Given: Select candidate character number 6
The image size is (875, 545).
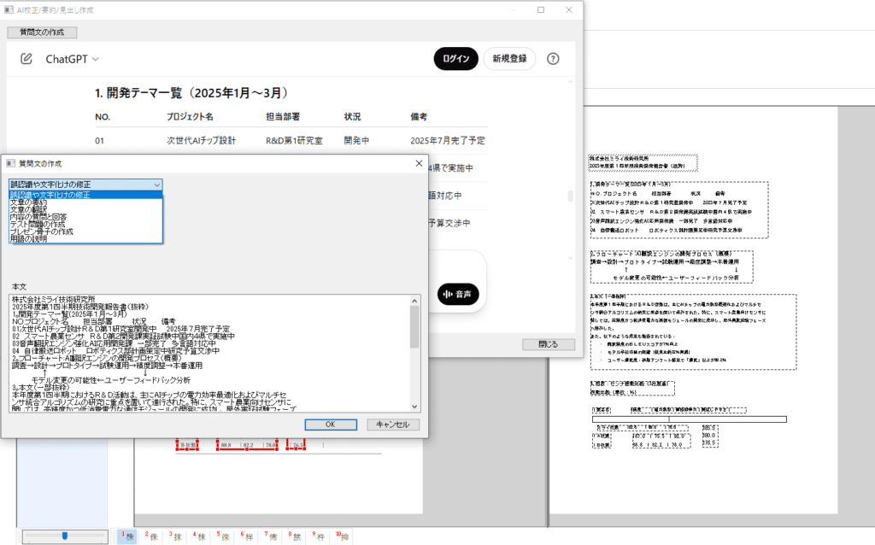Looking at the screenshot, I should pyautogui.click(x=247, y=536).
